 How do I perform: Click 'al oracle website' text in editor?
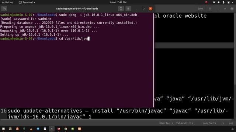point(180,16)
